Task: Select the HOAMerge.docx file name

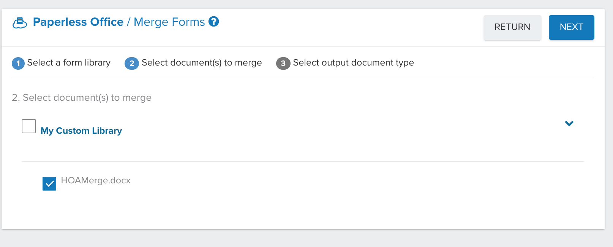Action: click(96, 180)
